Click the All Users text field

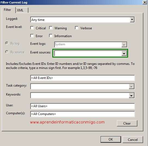click(x=83, y=106)
